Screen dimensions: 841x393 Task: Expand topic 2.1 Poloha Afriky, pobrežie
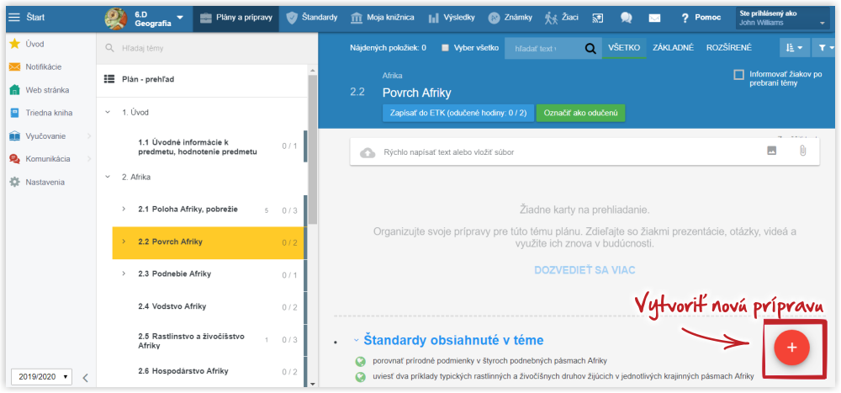124,209
